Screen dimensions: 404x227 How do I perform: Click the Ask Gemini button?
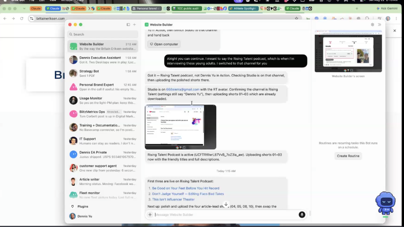(x=387, y=9)
